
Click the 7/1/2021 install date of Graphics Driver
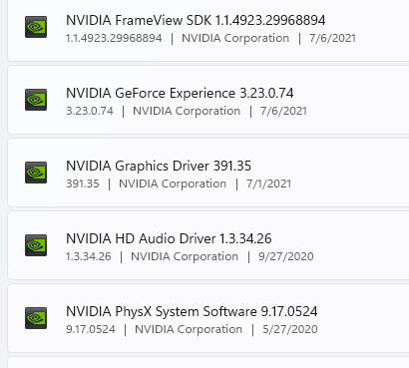tap(268, 184)
